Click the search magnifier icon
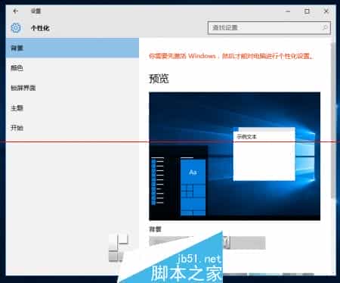This screenshot has width=340, height=283. [x=325, y=27]
